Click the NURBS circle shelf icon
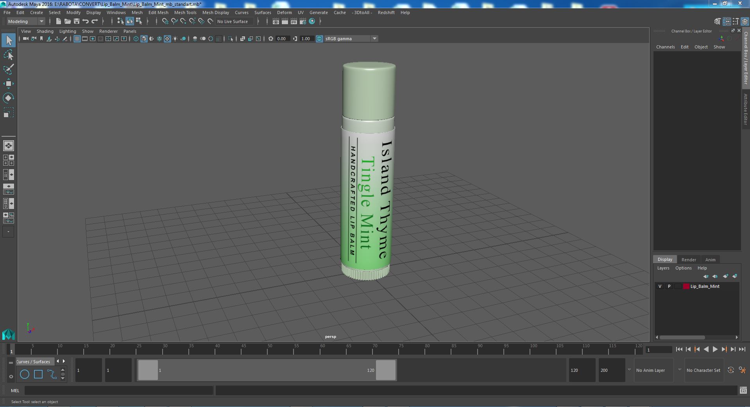 (x=25, y=374)
